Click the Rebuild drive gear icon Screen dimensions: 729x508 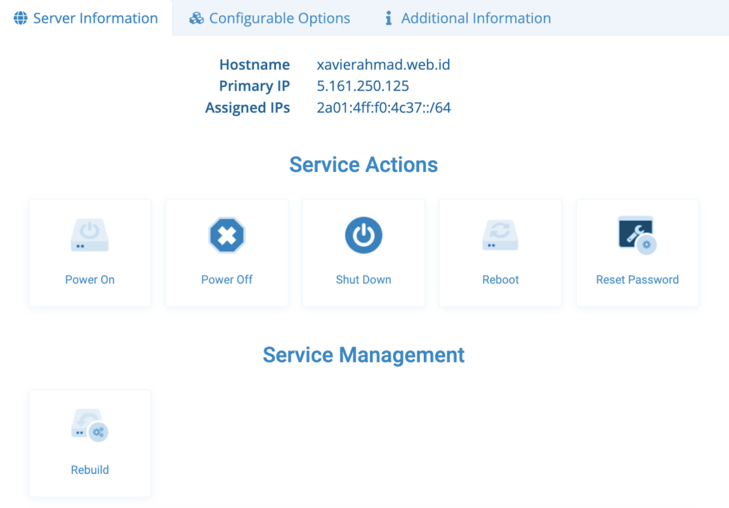click(89, 426)
